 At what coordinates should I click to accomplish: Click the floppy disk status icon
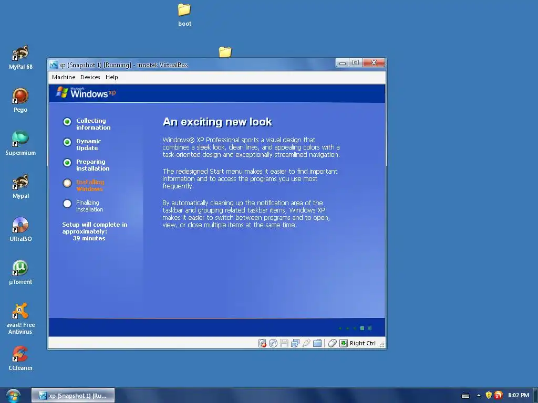tap(284, 343)
